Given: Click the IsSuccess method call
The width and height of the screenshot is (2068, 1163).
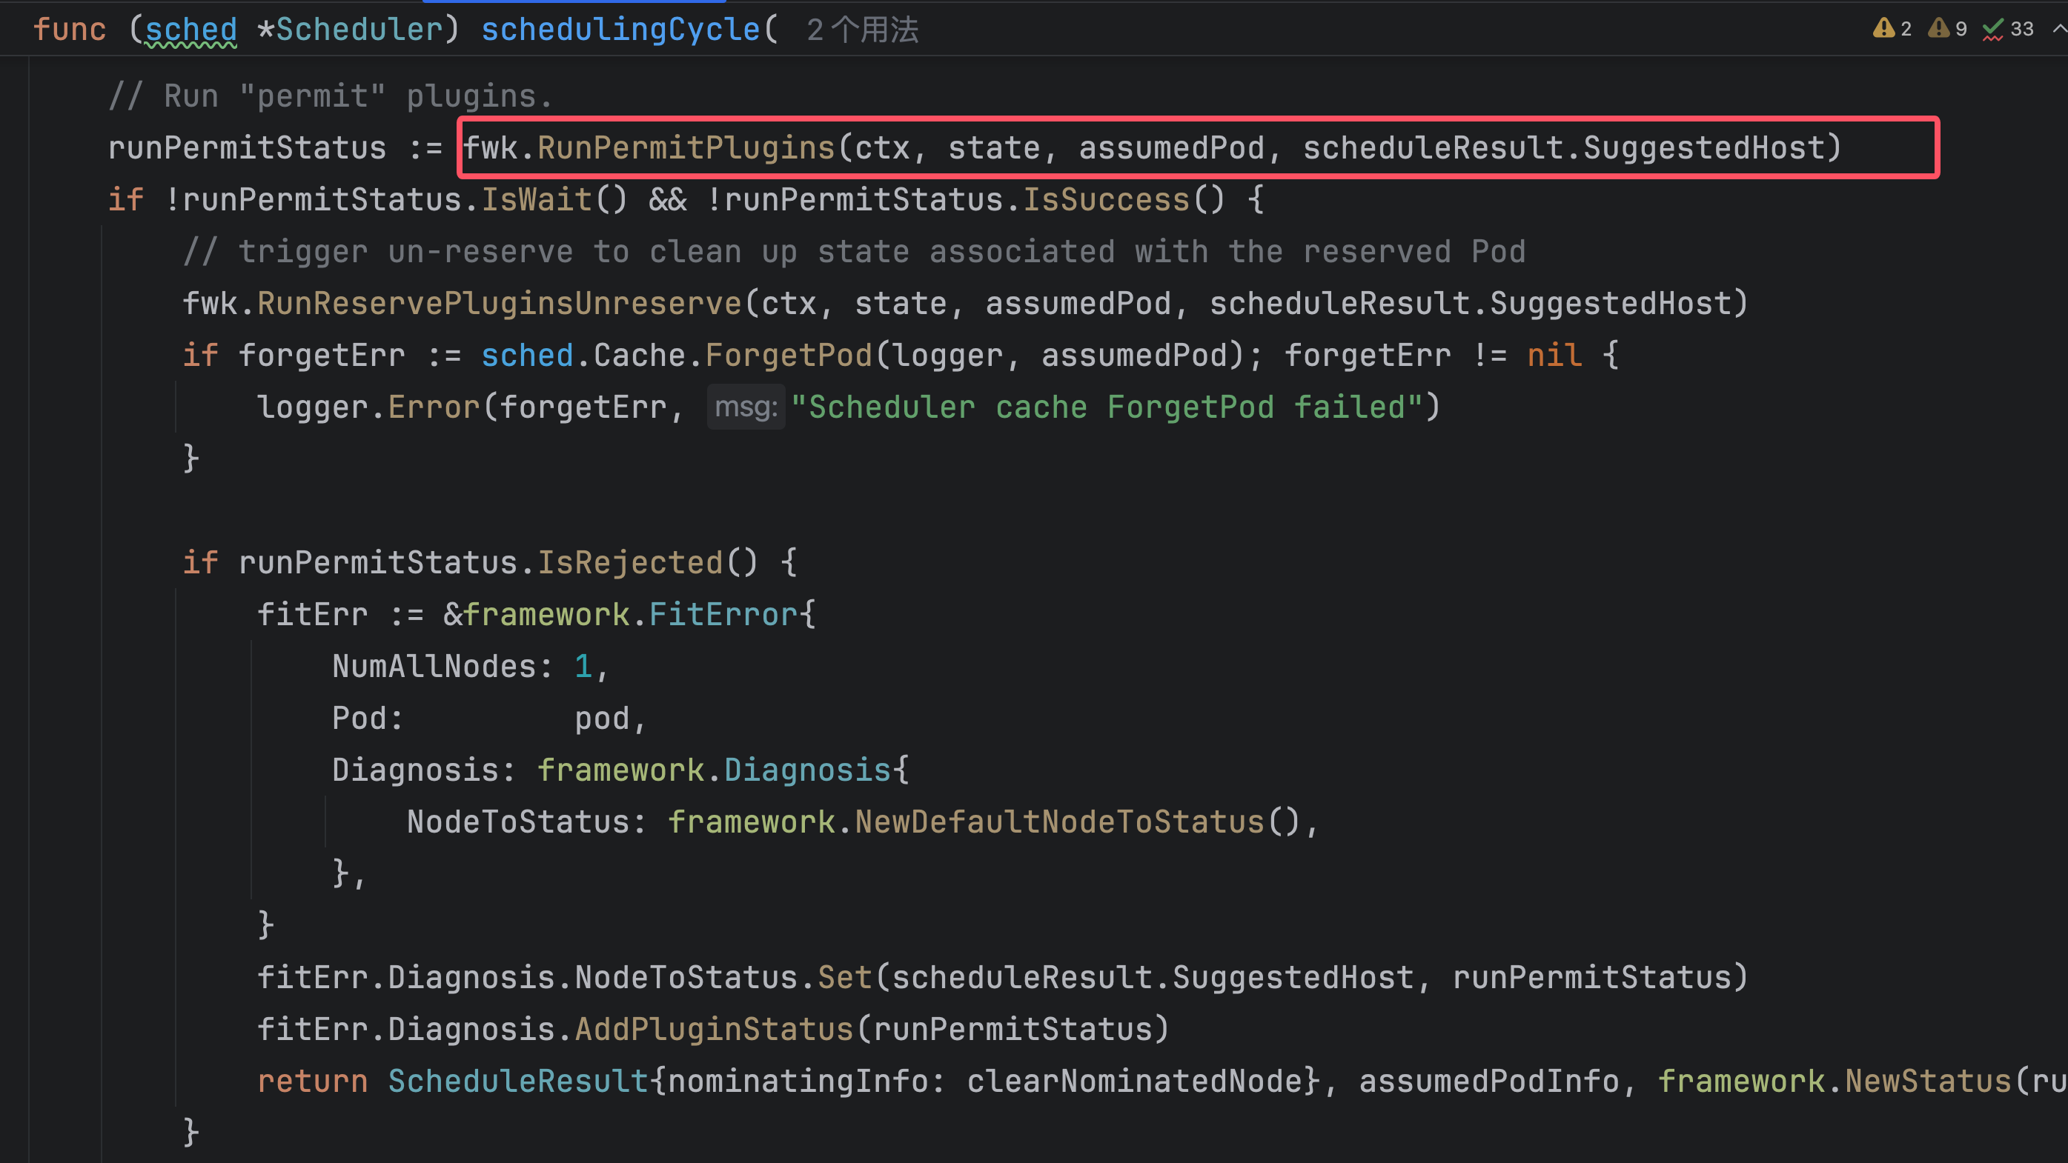Looking at the screenshot, I should pyautogui.click(x=1105, y=200).
